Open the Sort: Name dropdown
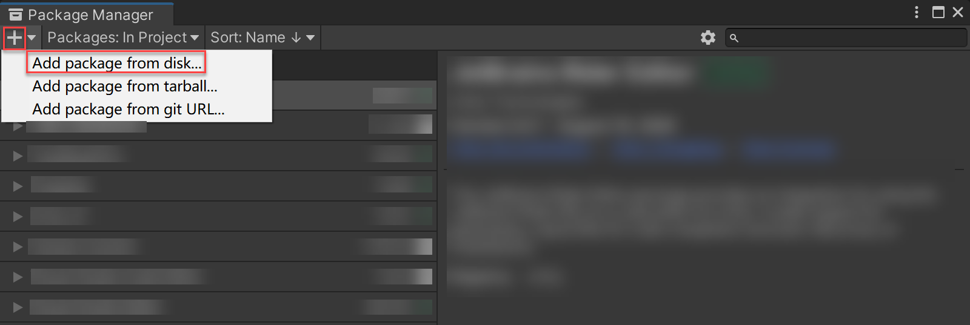The image size is (970, 325). 263,38
